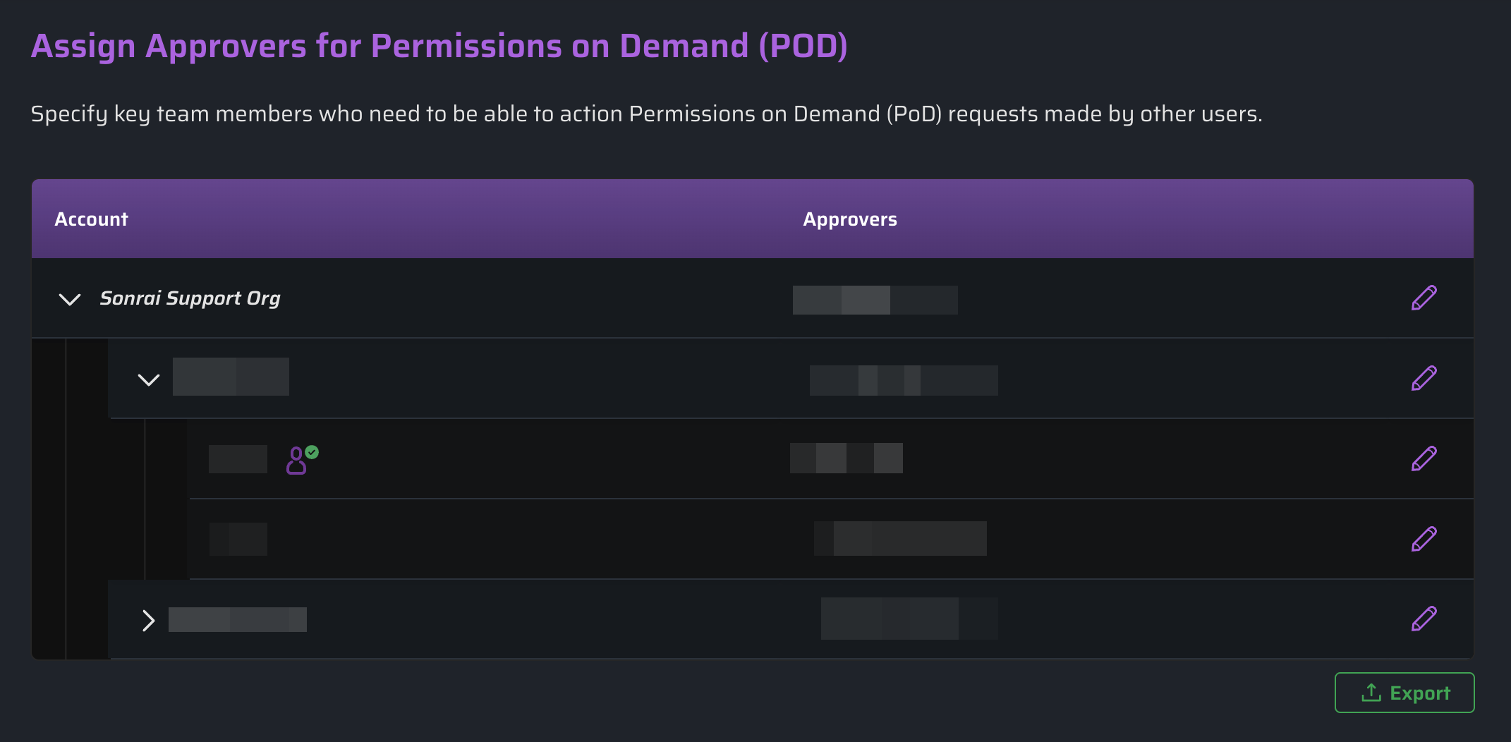Click redacted approvers in Sonrai Support Org row

[x=875, y=300]
